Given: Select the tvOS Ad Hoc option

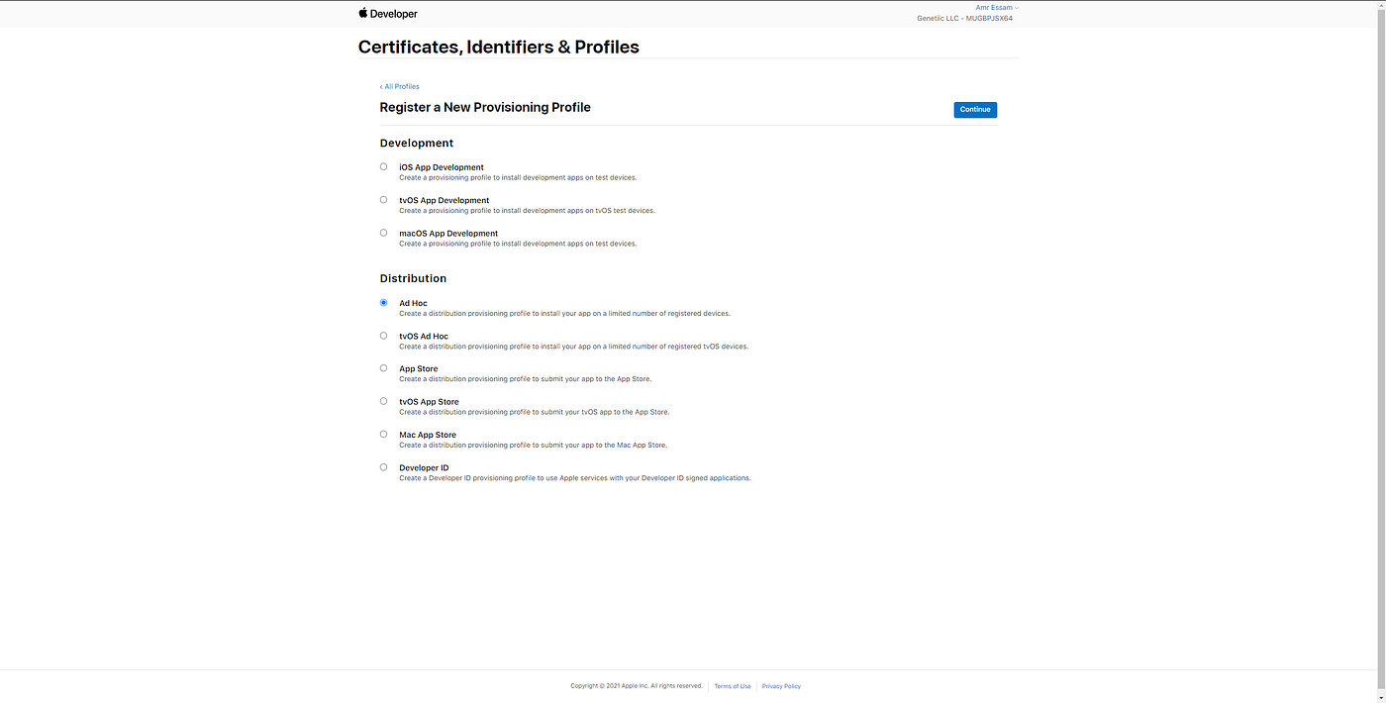Looking at the screenshot, I should tap(383, 335).
